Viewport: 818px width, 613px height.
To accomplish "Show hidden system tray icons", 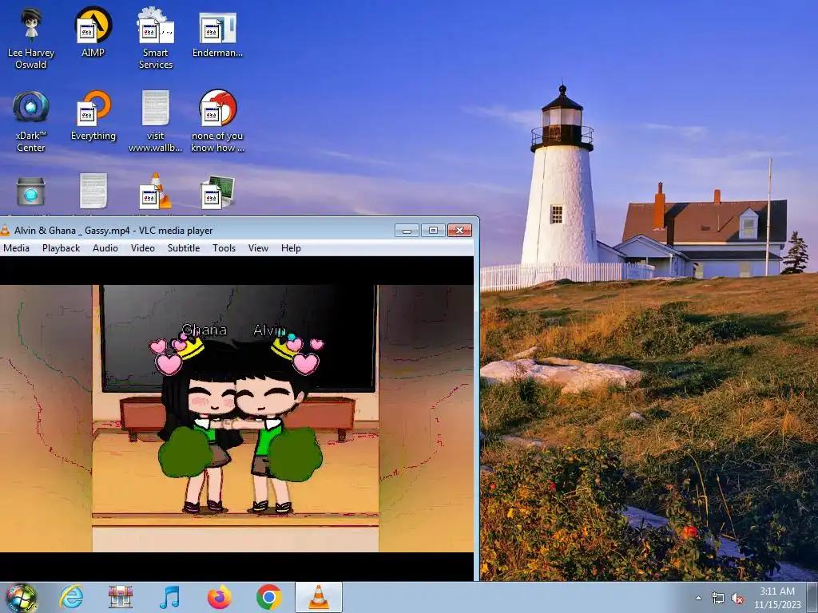I will 698,599.
